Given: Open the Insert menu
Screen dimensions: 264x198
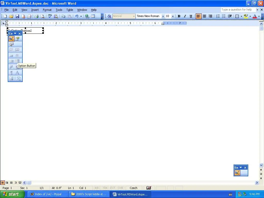Looking at the screenshot, I should (35, 10).
